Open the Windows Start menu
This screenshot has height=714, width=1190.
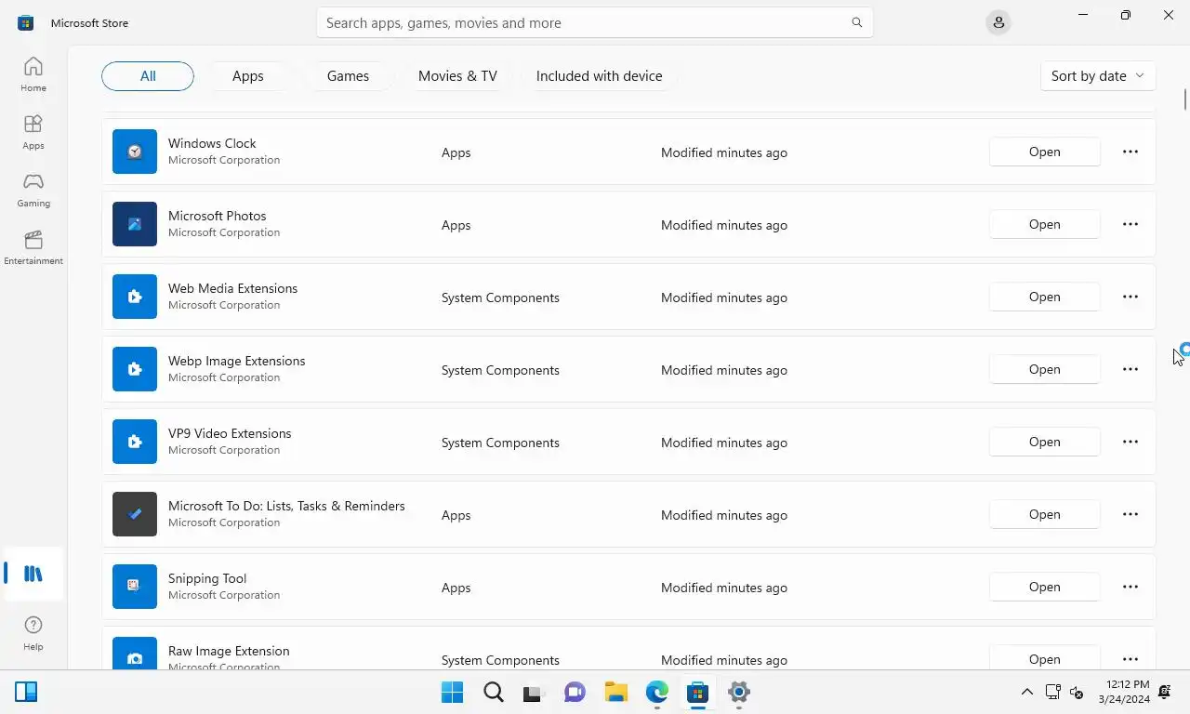coord(453,692)
